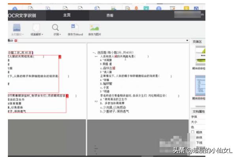The image size is (237, 158).
Task: Close the open document tab with red X
Action: [x=16, y=41]
